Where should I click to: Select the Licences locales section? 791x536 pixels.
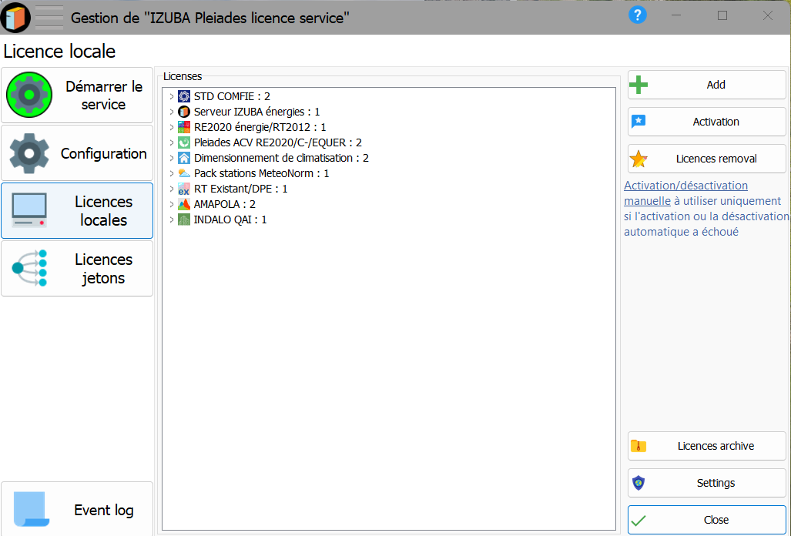[x=77, y=210]
